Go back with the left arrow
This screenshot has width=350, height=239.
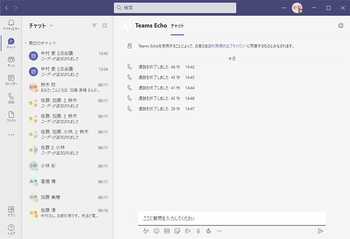point(7,8)
